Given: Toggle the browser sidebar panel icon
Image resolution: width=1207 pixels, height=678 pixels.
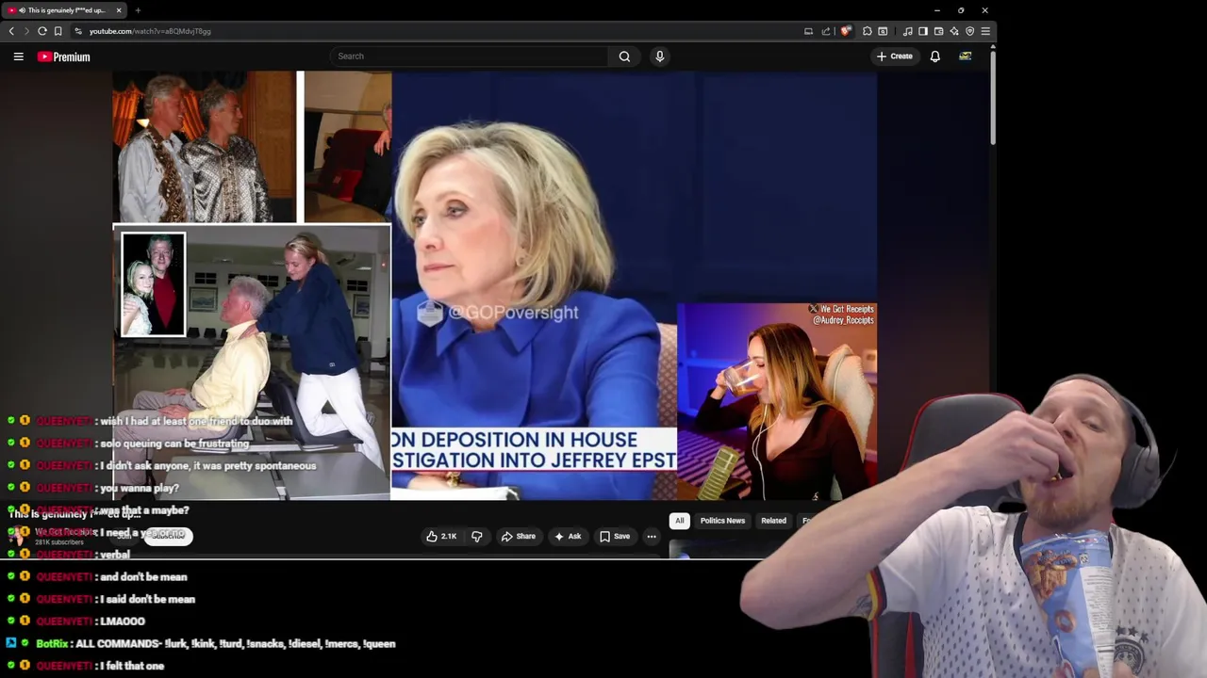Looking at the screenshot, I should click(x=923, y=31).
